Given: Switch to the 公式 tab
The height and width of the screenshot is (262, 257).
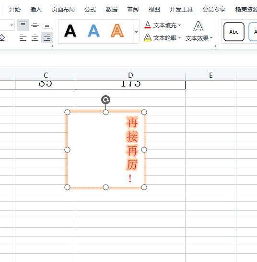Looking at the screenshot, I should tap(90, 9).
